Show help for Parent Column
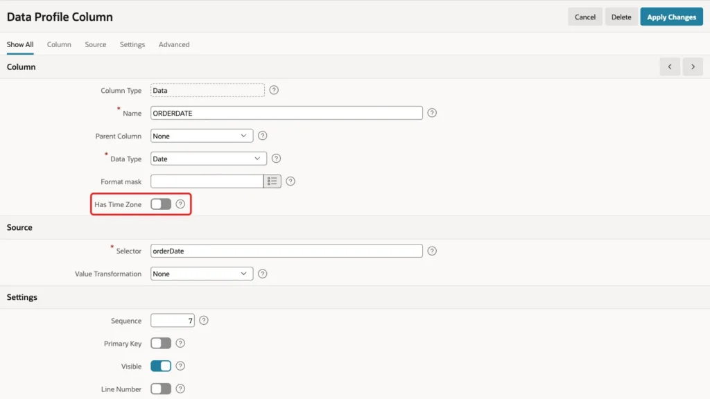 262,136
